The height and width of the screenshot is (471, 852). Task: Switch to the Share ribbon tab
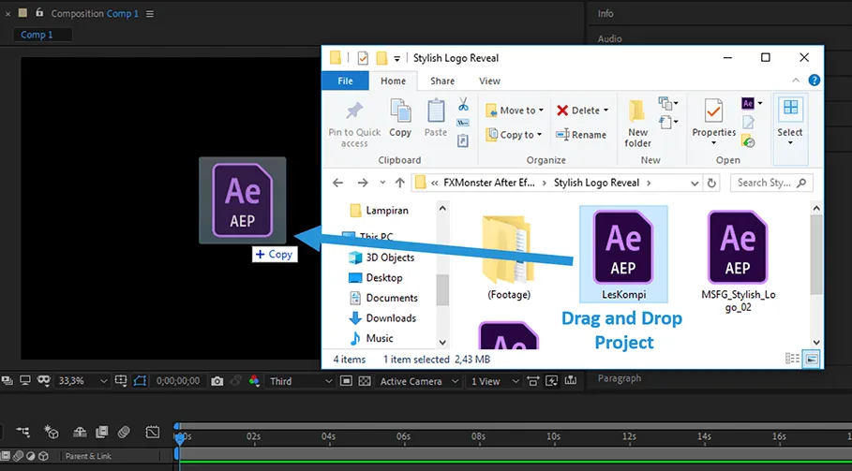click(442, 81)
